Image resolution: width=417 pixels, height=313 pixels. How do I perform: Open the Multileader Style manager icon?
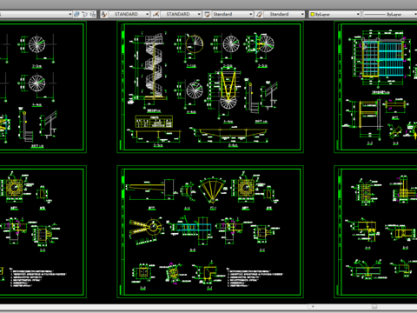[259, 14]
